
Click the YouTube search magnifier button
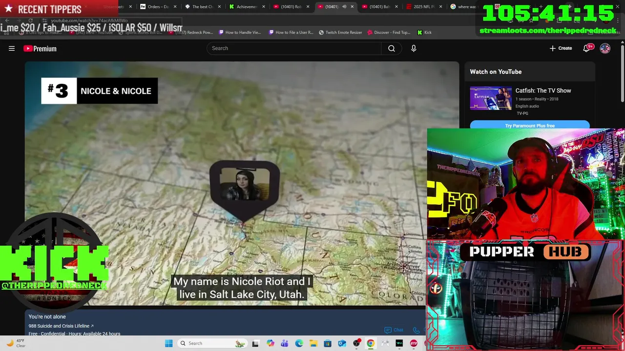(392, 48)
